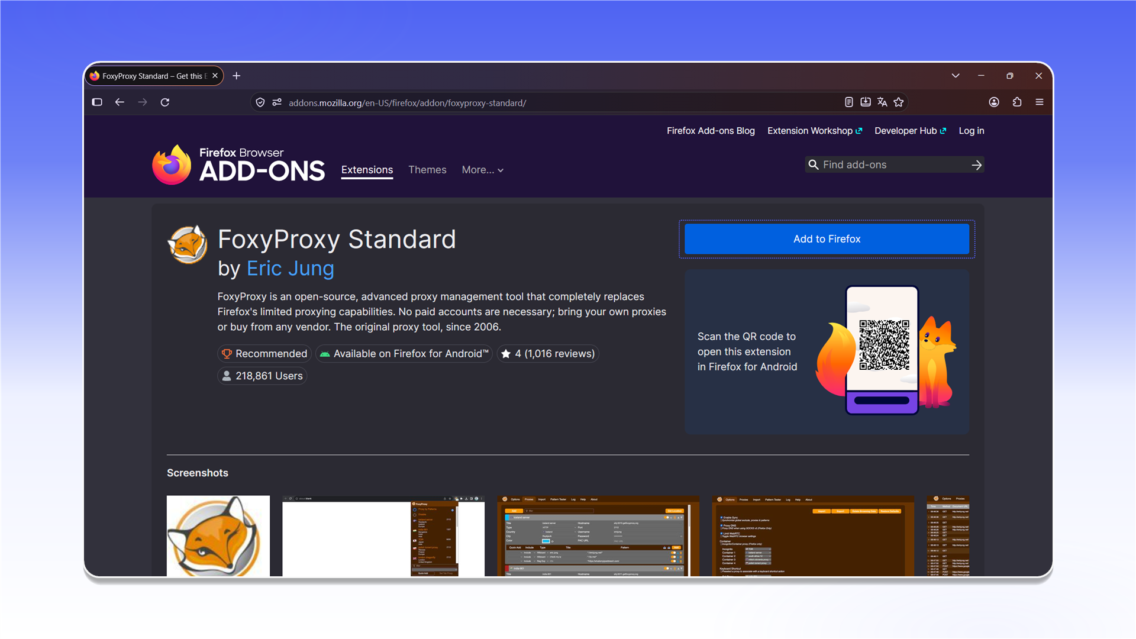The width and height of the screenshot is (1136, 639).
Task: Click the QR code image
Action: (x=884, y=345)
